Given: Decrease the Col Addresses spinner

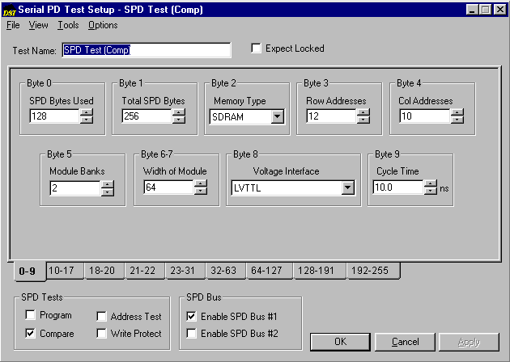Looking at the screenshot, I should [x=457, y=120].
